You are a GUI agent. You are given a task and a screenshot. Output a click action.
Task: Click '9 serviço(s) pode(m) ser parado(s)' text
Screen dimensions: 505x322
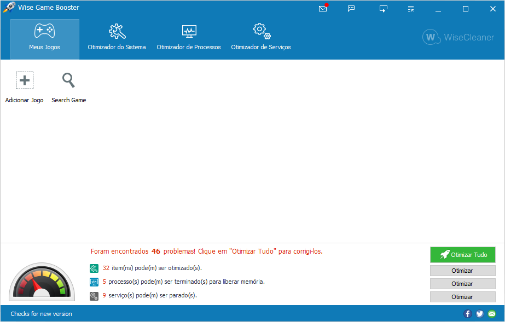(150, 295)
